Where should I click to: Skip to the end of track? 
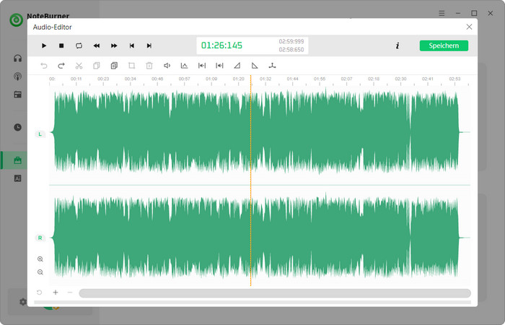point(149,45)
